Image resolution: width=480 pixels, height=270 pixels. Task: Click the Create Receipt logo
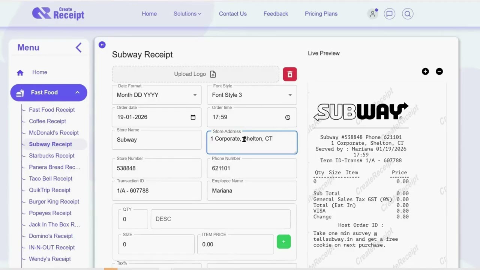coord(58,13)
